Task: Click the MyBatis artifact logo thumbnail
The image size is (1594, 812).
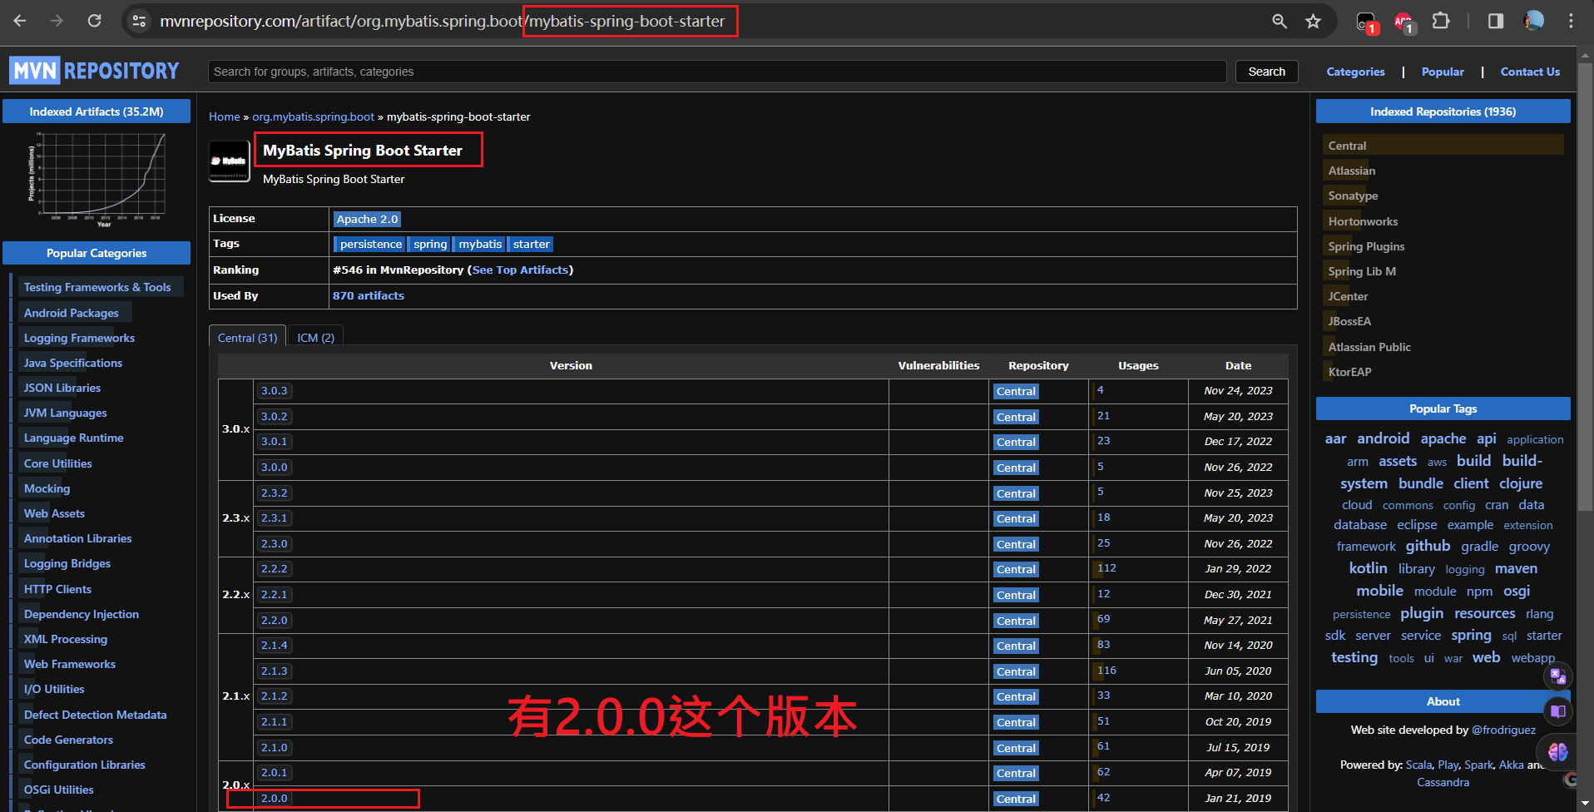Action: [229, 161]
